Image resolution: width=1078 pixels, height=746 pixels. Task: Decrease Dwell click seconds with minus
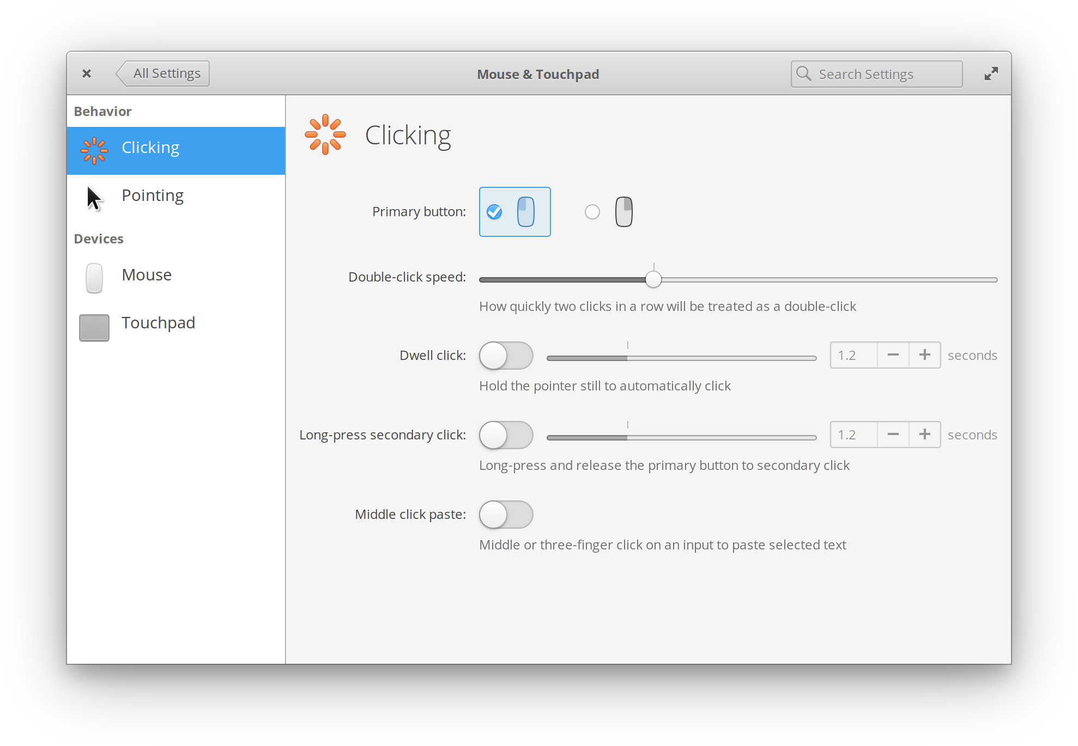click(x=893, y=355)
